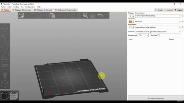
Task: Select the Paint-on supports brush tool
Action: pyautogui.click(x=5, y=75)
